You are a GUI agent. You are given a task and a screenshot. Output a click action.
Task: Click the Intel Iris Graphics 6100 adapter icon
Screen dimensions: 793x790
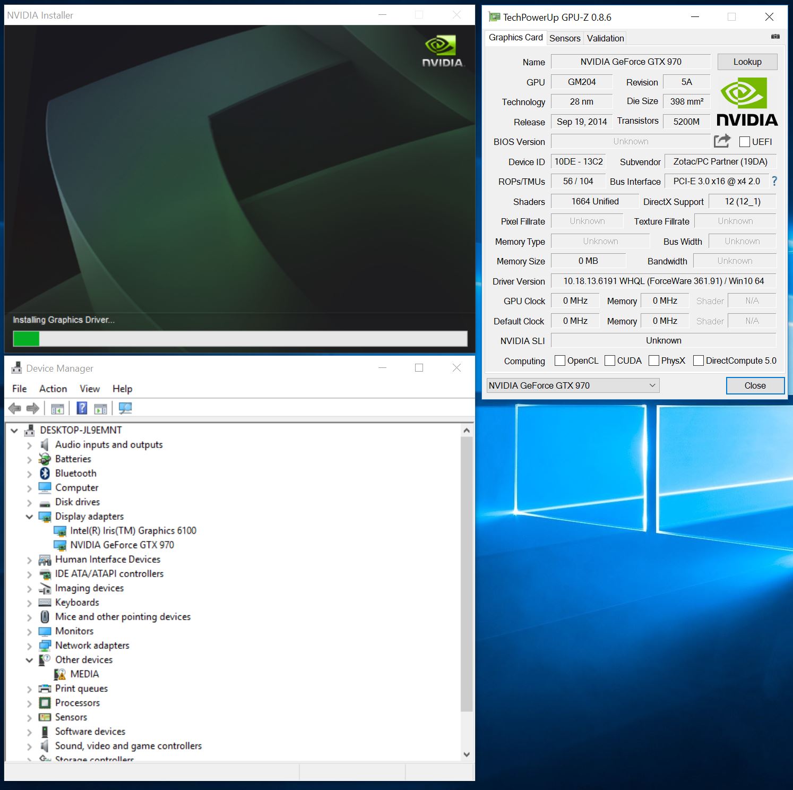click(x=60, y=530)
